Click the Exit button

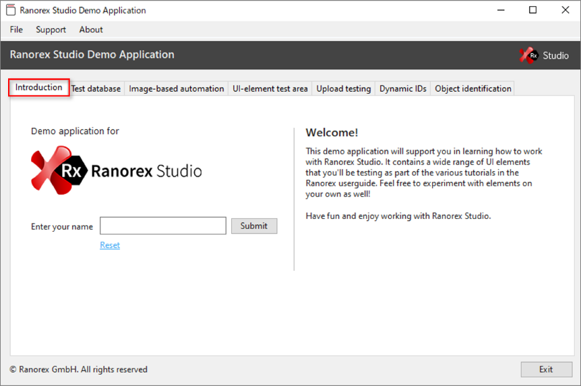(x=546, y=369)
